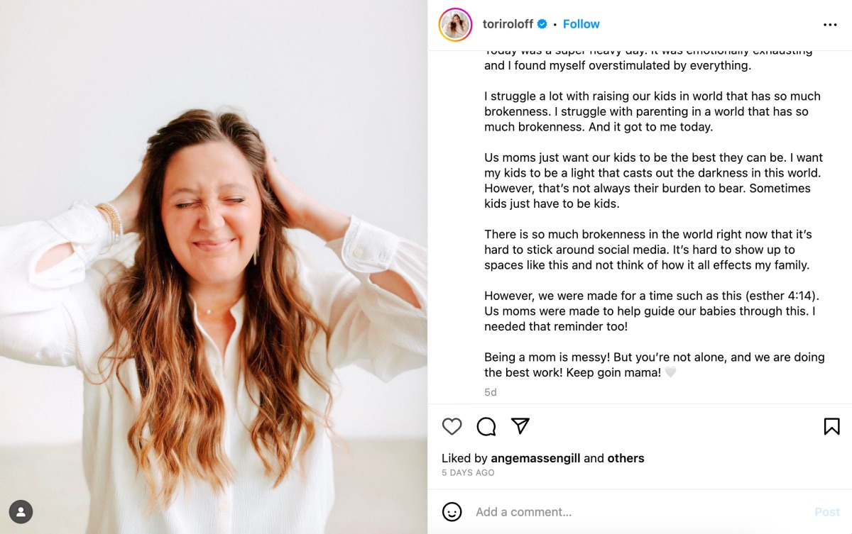Image resolution: width=852 pixels, height=534 pixels.
Task: Click 'others' to view all likers
Action: [626, 458]
